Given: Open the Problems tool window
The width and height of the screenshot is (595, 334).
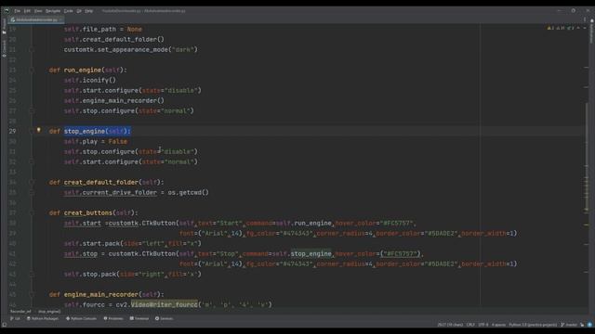Looking at the screenshot, I should pyautogui.click(x=113, y=318).
